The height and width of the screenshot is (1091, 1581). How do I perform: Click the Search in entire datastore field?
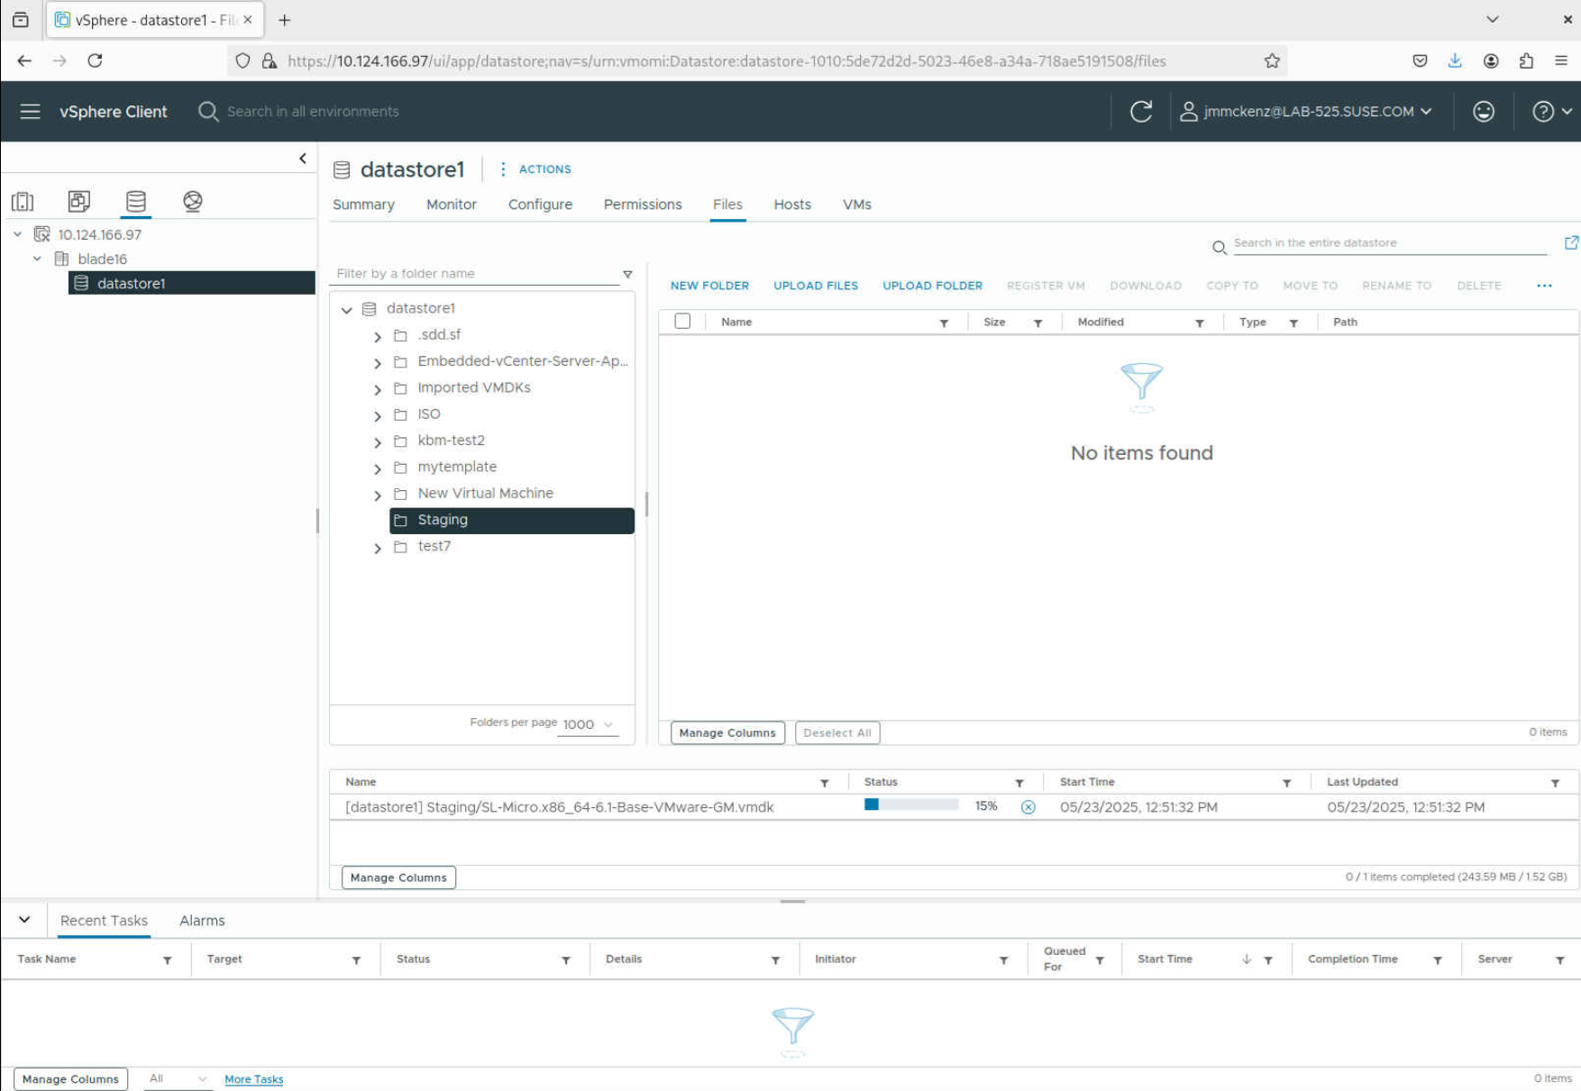coord(1388,243)
